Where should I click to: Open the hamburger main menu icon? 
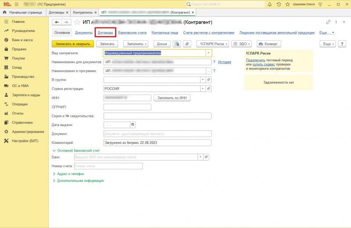tap(17, 4)
